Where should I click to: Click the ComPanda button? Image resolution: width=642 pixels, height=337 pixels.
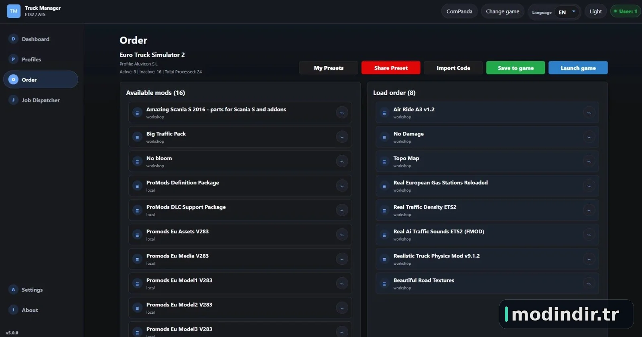pos(459,11)
